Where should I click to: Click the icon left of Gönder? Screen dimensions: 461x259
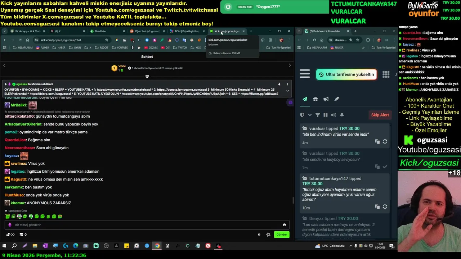(x=268, y=235)
